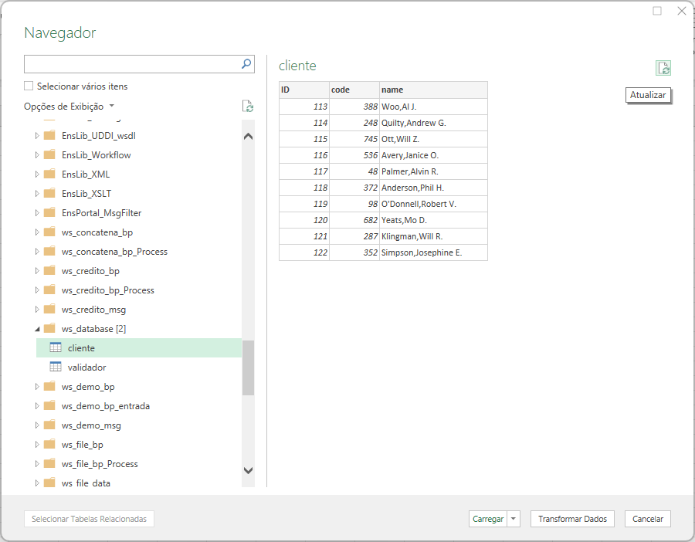This screenshot has width=695, height=542.
Task: Select the cliente table icon
Action: tap(56, 347)
